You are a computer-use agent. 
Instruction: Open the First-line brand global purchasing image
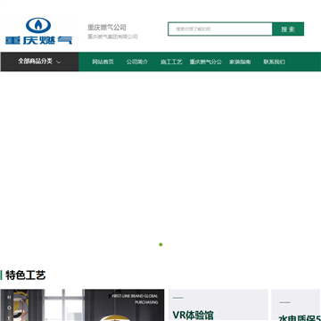[x=82, y=305]
